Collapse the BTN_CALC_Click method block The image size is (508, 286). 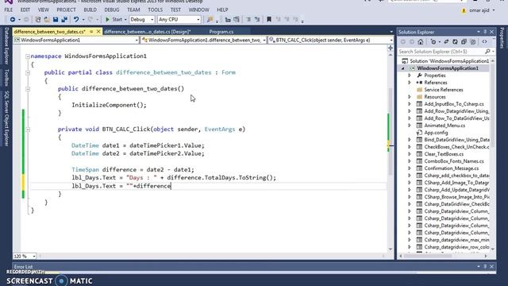click(x=28, y=129)
